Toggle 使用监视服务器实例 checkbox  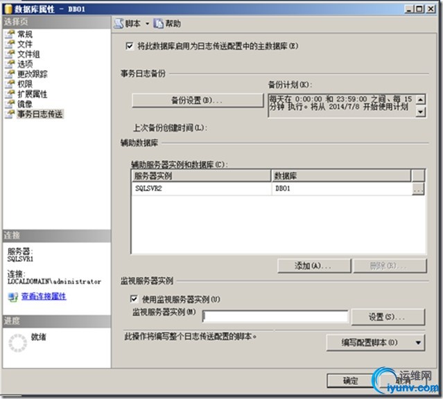pyautogui.click(x=134, y=299)
